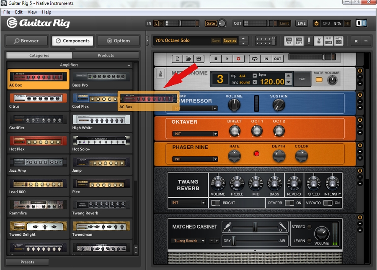
Task: Toggle the Tuner tool in the toolbar
Action: pos(309,41)
